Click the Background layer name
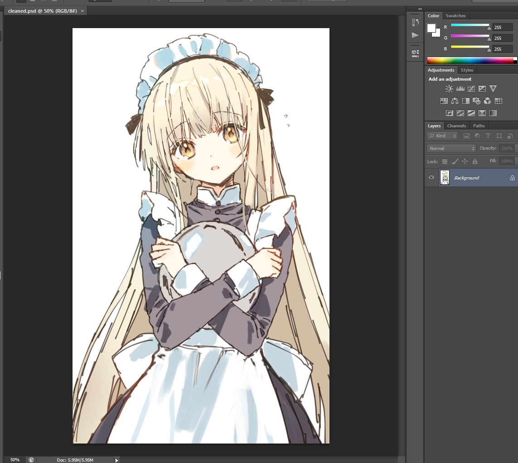 pyautogui.click(x=466, y=178)
